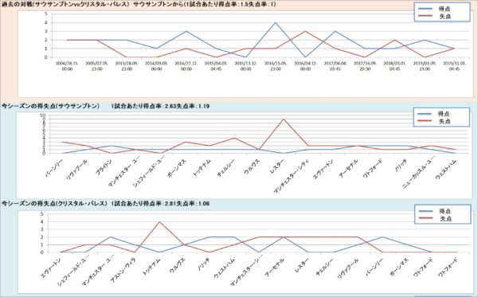478x297 pixels.
Task: Click the 2019/31.01. axis label
Action: pos(454,66)
